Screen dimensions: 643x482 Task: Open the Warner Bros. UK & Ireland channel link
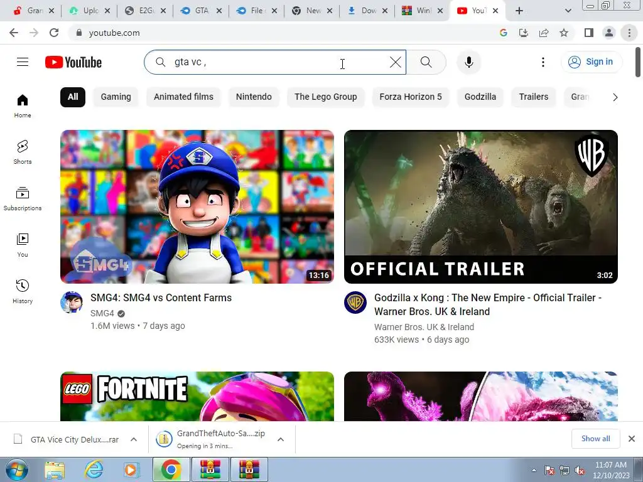424,327
